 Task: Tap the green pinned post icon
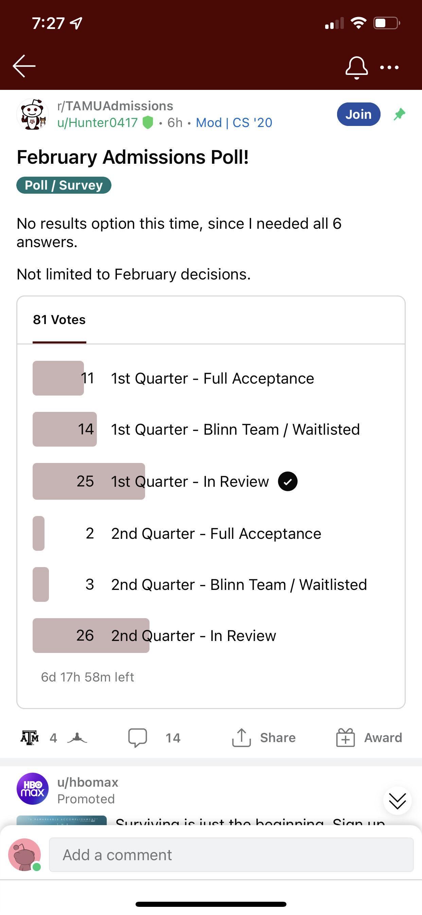(x=400, y=114)
